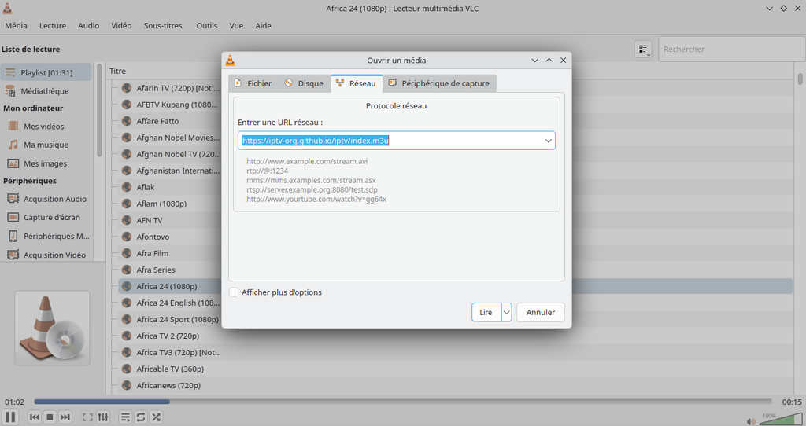This screenshot has width=806, height=426.
Task: Select Africa 24 (1080p) playlist entry
Action: pyautogui.click(x=167, y=286)
